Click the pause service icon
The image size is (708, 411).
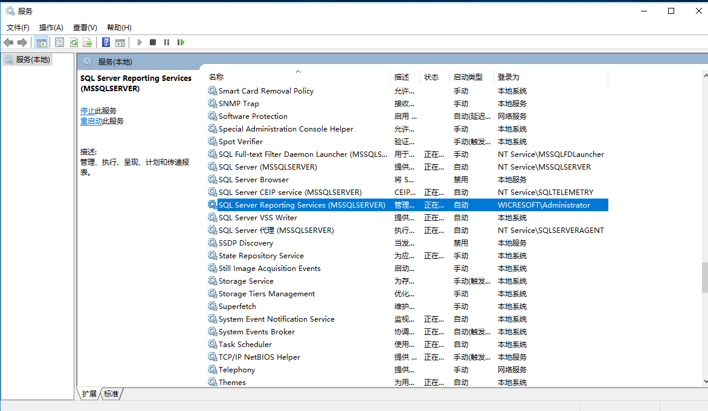click(x=167, y=42)
